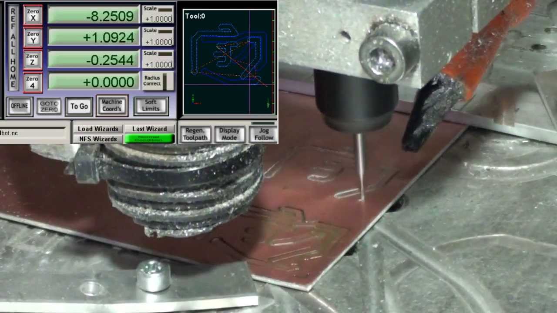The height and width of the screenshot is (313, 557).
Task: Click Regen. Toolpath
Action: (x=195, y=134)
